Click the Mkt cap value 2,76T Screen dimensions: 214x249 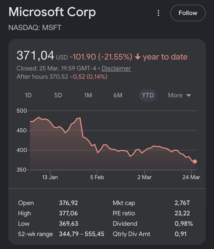point(182,203)
